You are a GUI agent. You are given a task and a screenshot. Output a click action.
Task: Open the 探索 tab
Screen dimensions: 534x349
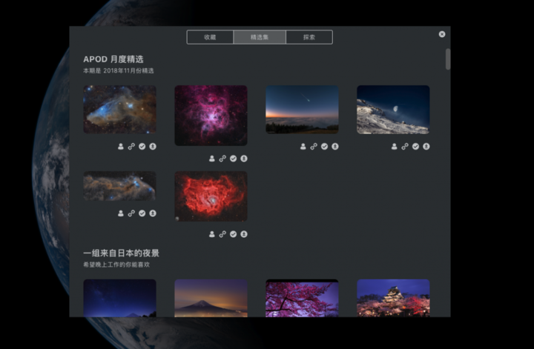[x=309, y=37]
